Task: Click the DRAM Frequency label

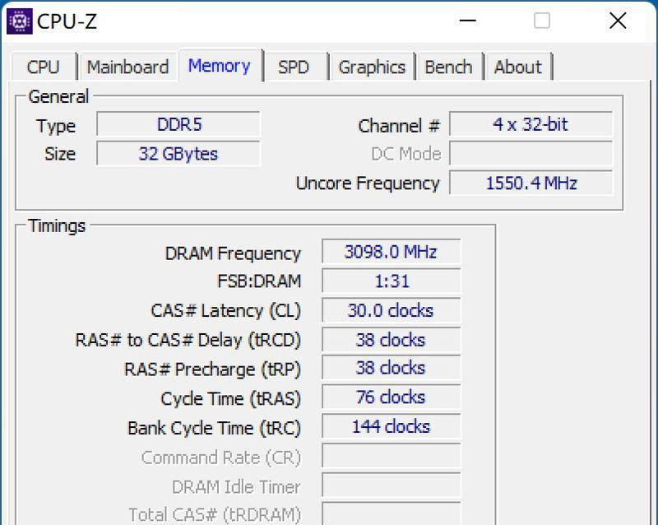Action: pyautogui.click(x=233, y=253)
